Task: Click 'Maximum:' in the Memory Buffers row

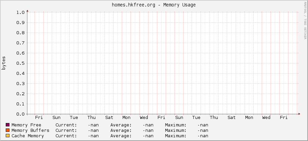Action: (175, 130)
